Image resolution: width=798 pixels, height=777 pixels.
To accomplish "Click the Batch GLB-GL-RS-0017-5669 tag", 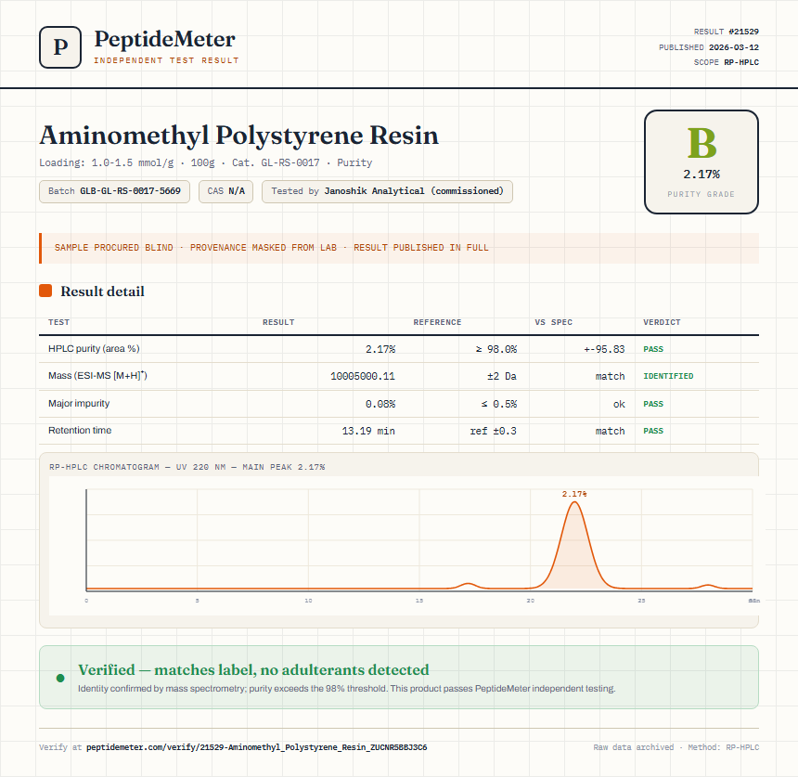I will 114,191.
